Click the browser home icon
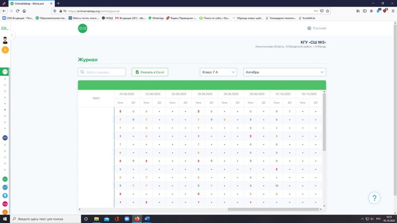This screenshot has height=223, width=397. [24, 11]
